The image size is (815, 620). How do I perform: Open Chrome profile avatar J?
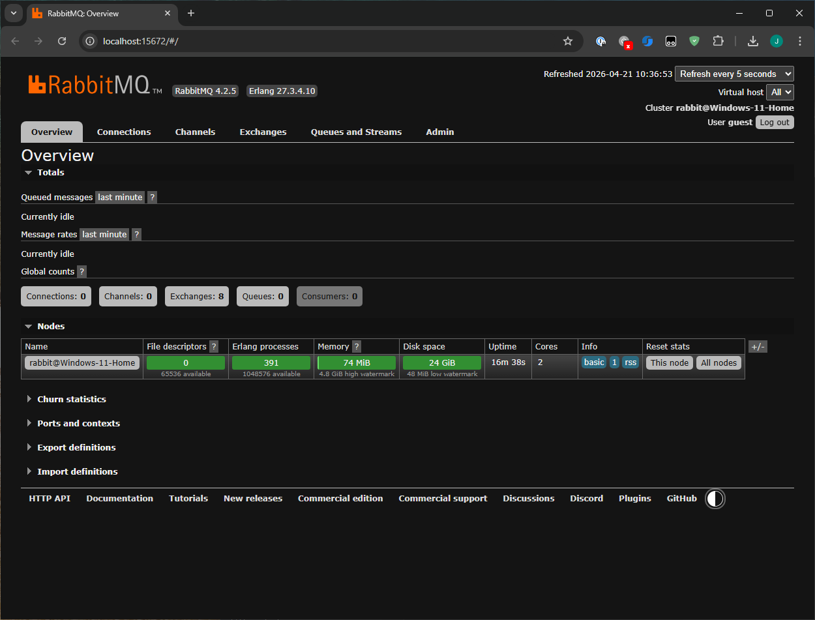[776, 41]
